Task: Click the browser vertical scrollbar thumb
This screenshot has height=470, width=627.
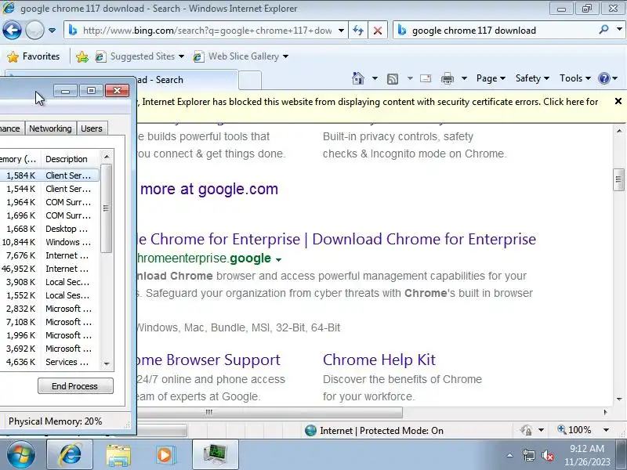Action: [618, 179]
